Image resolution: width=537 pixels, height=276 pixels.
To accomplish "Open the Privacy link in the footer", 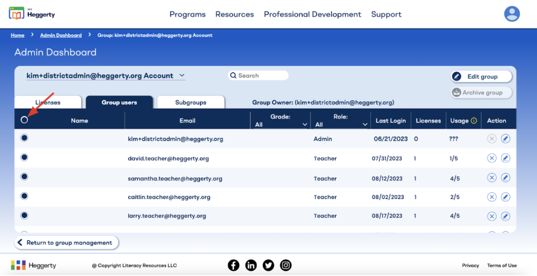I will pyautogui.click(x=470, y=265).
